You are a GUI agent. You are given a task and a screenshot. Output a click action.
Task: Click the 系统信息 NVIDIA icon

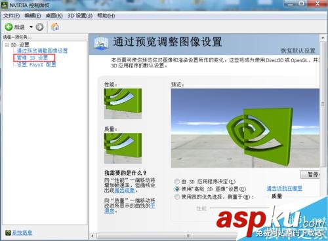click(x=8, y=232)
